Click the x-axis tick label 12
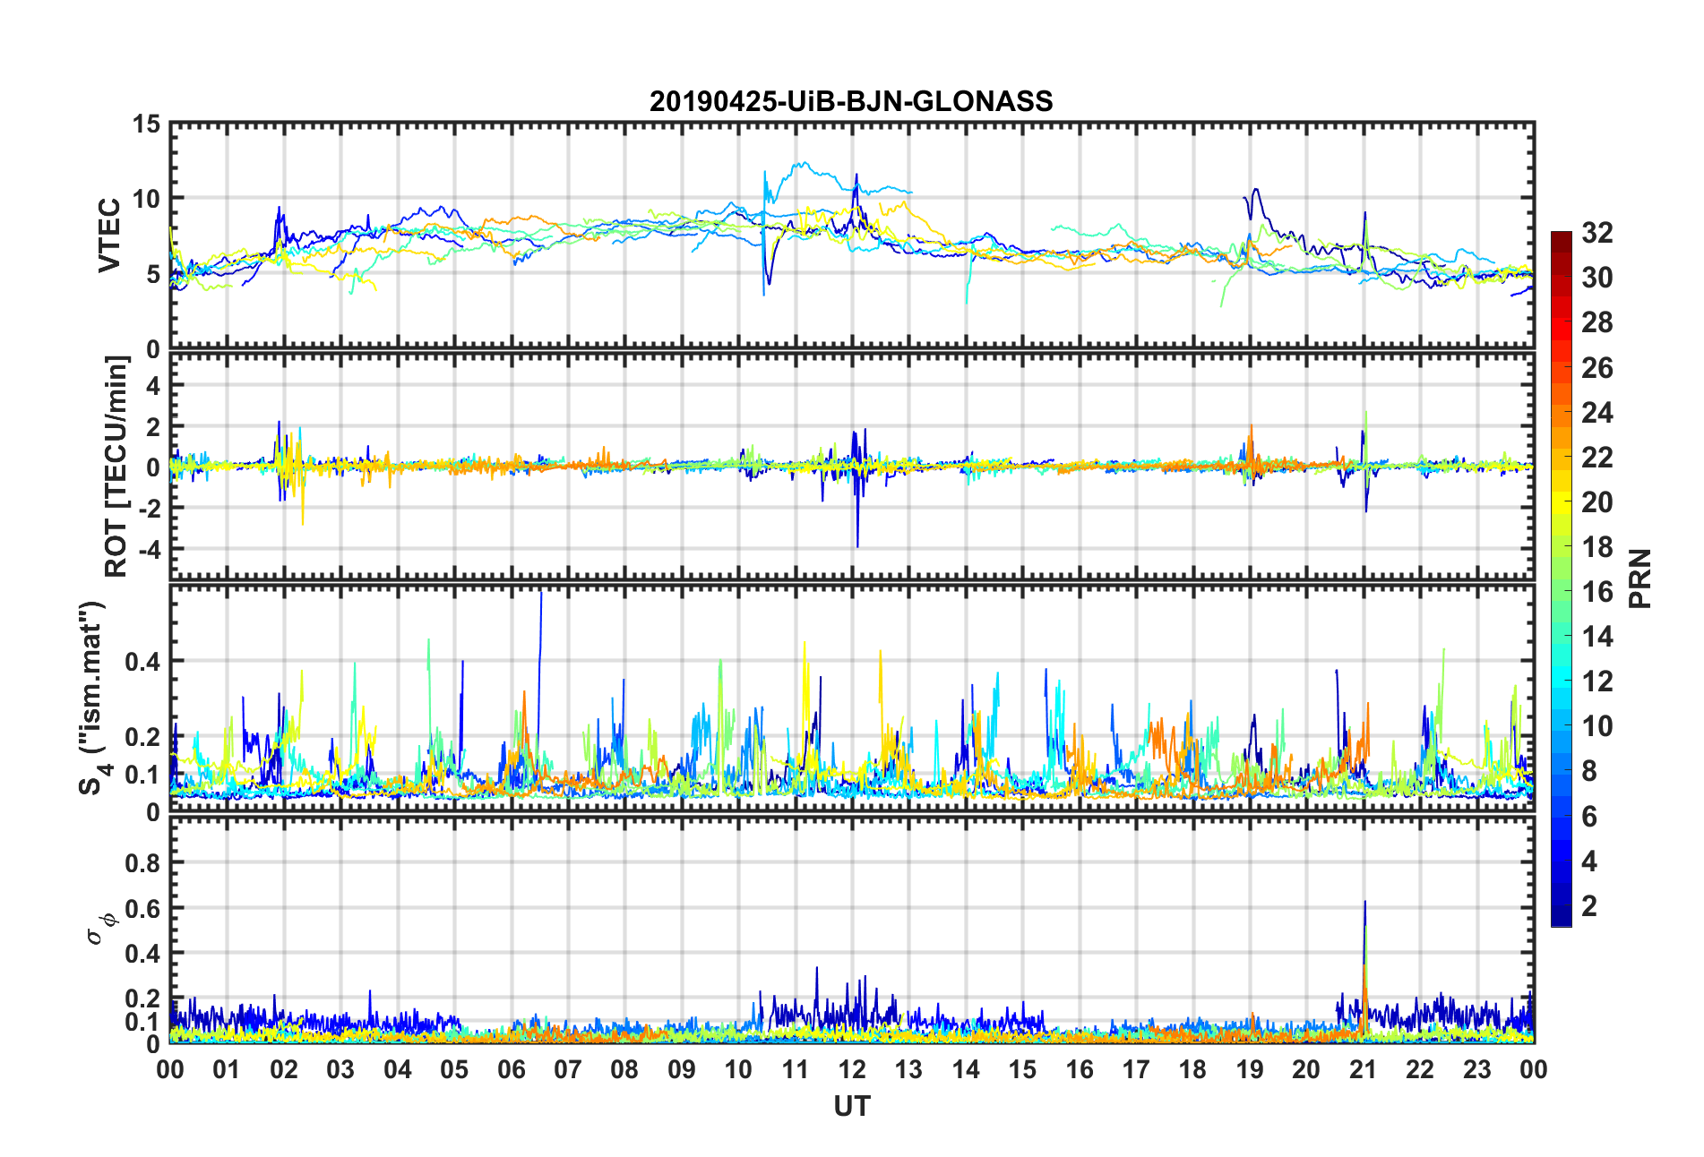 click(x=852, y=1070)
